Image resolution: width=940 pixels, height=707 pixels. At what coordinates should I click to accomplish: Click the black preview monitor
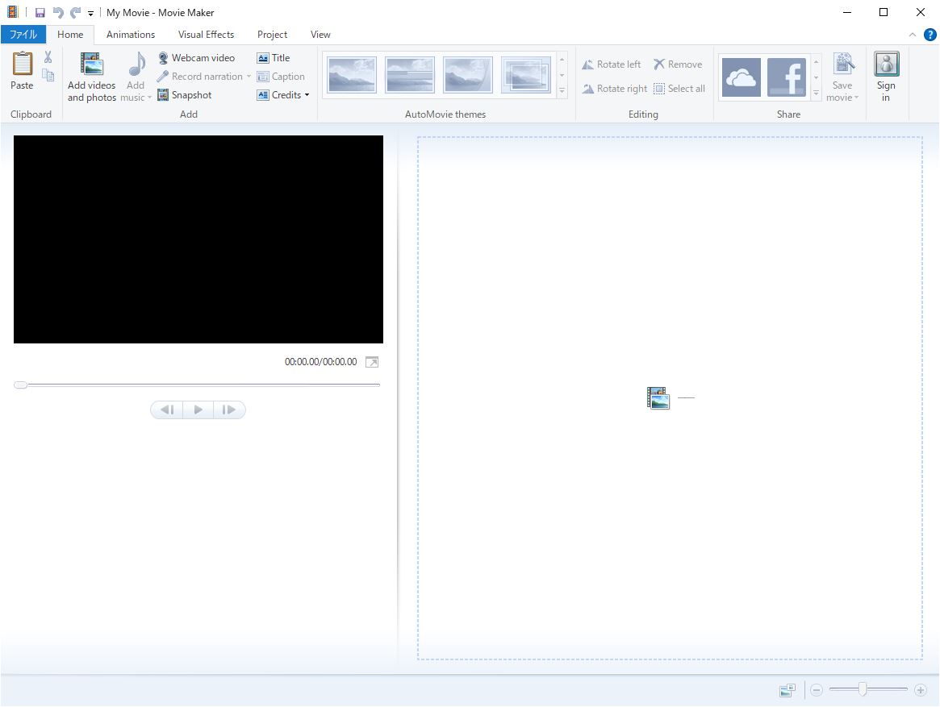tap(198, 239)
